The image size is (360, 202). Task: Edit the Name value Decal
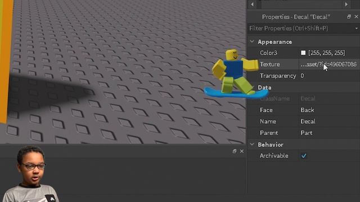(x=308, y=121)
